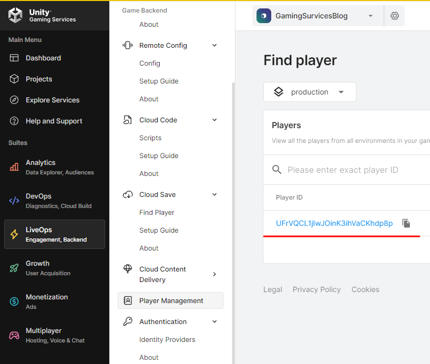This screenshot has width=430, height=364.
Task: Open Setup Guide under Cloud Code
Action: coord(159,155)
